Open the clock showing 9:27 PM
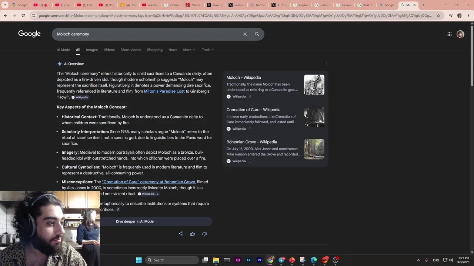This screenshot has width=474, height=266. (x=464, y=260)
